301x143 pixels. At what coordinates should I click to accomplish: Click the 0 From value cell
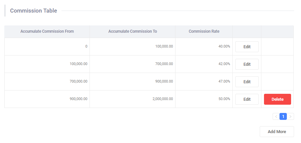[x=86, y=47]
